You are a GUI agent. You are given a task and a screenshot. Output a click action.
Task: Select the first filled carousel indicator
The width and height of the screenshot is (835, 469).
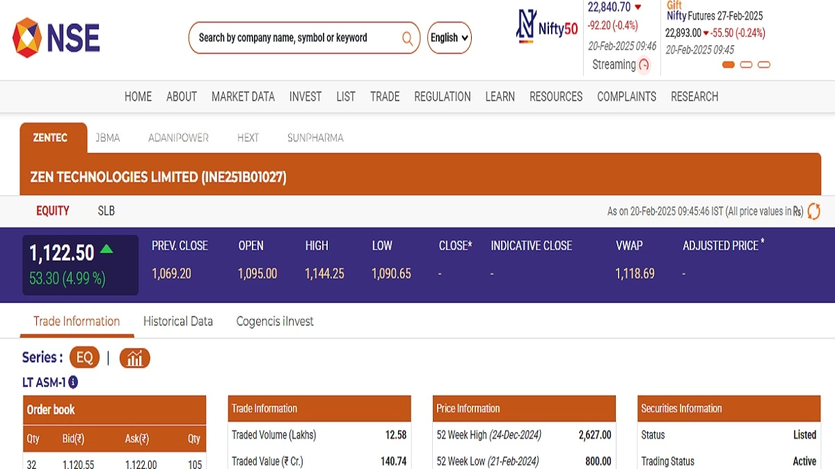pyautogui.click(x=729, y=65)
